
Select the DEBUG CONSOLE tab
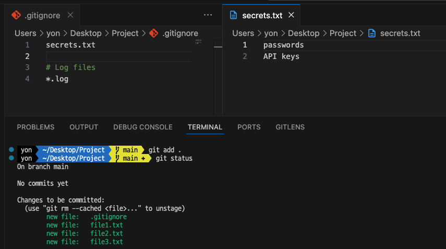pyautogui.click(x=143, y=127)
